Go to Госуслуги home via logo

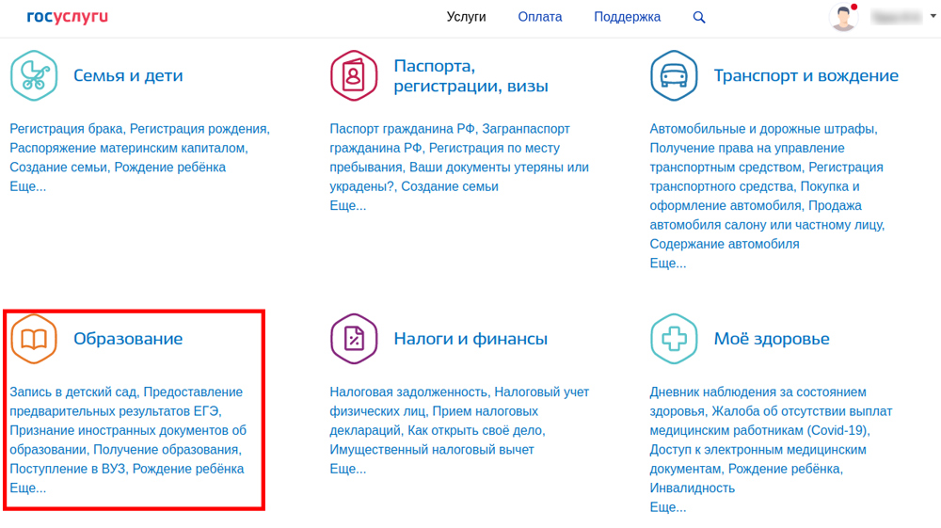coord(68,17)
